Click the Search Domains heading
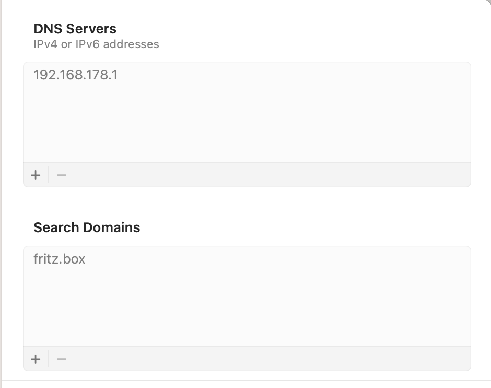 point(87,227)
